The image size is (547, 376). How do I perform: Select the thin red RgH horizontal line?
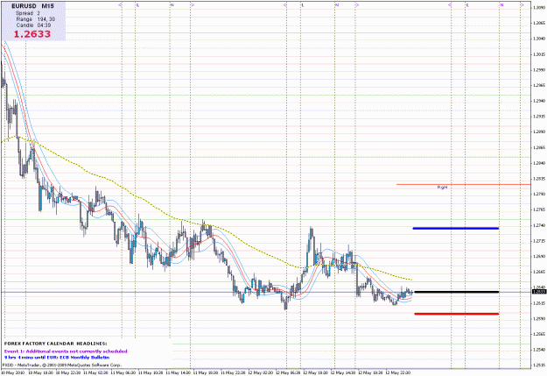point(463,184)
